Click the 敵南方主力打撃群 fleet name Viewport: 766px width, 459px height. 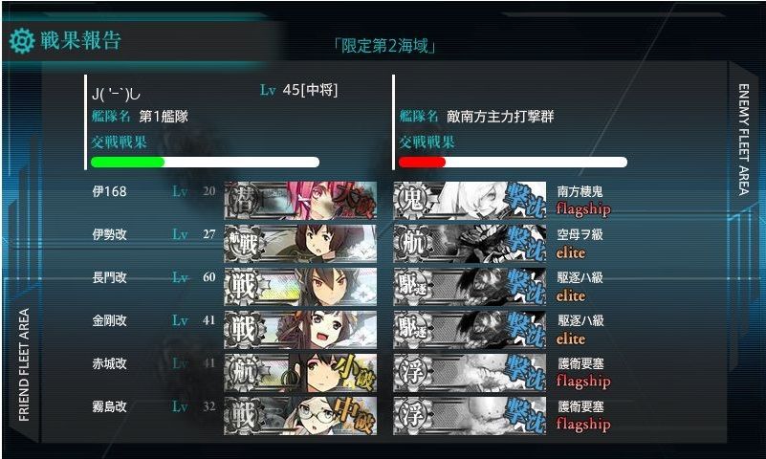point(500,117)
